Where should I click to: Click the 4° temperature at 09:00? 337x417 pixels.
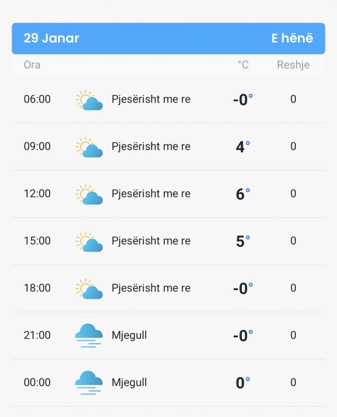tap(243, 147)
